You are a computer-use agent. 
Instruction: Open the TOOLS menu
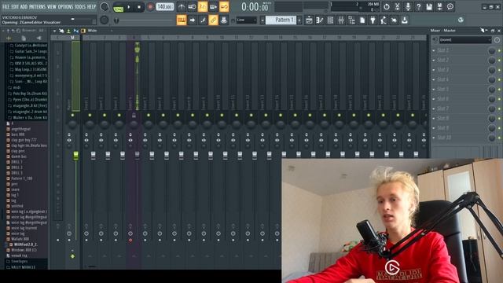[80, 7]
